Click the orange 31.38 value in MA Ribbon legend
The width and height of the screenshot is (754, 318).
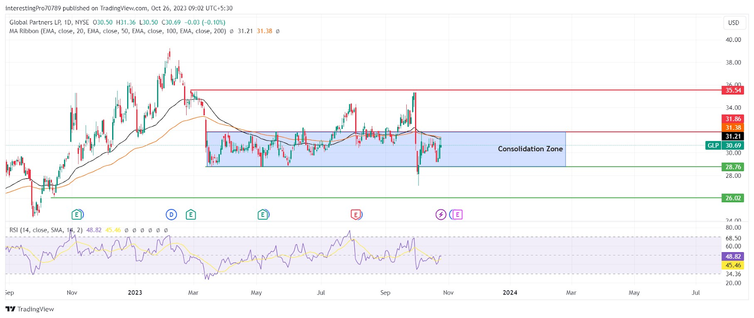click(264, 31)
